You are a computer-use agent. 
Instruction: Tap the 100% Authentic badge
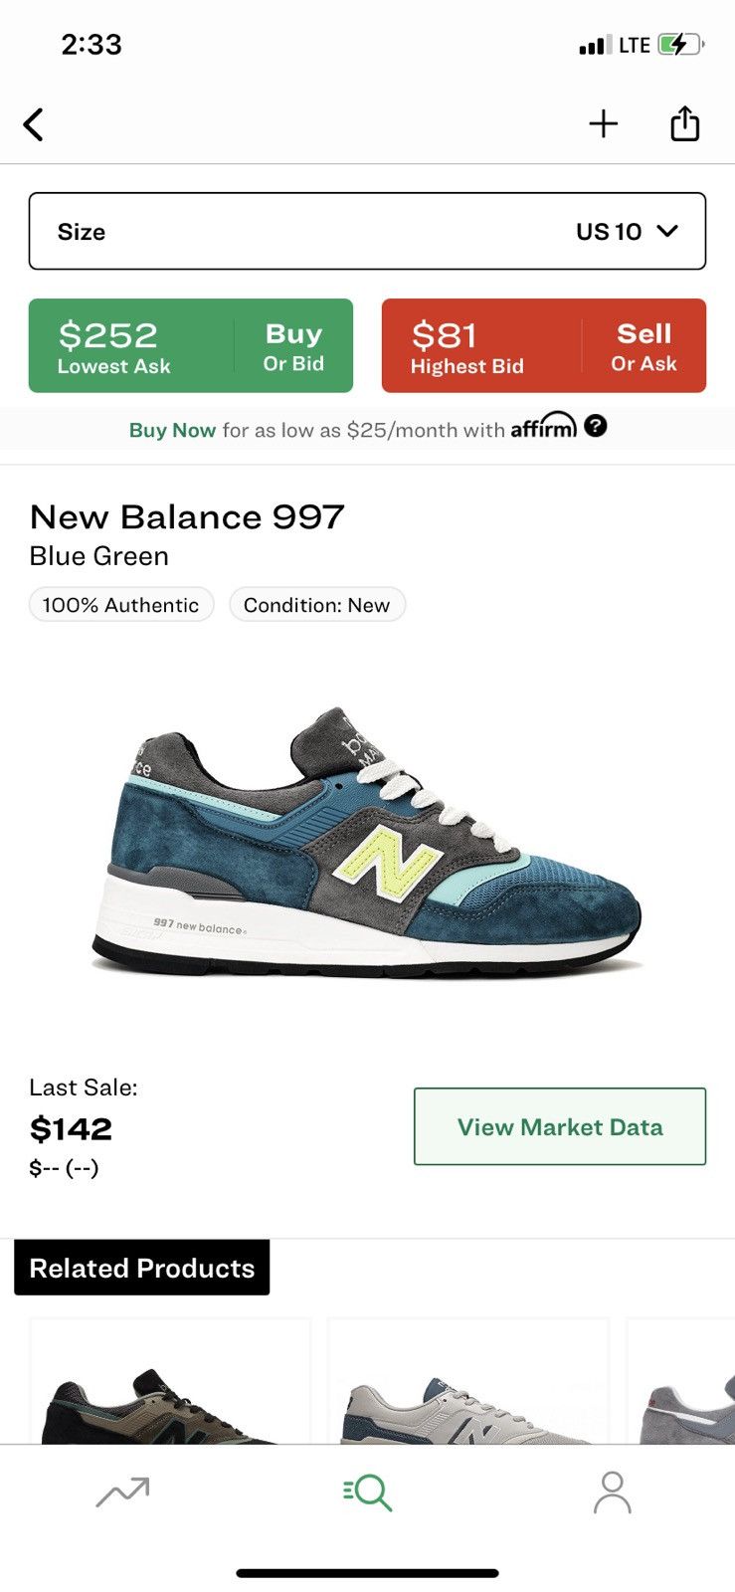coord(121,605)
